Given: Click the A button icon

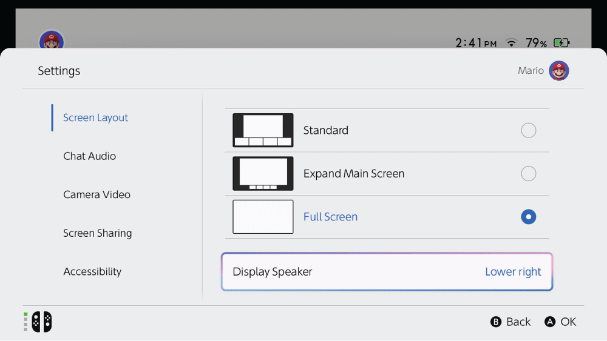Looking at the screenshot, I should pyautogui.click(x=550, y=322).
